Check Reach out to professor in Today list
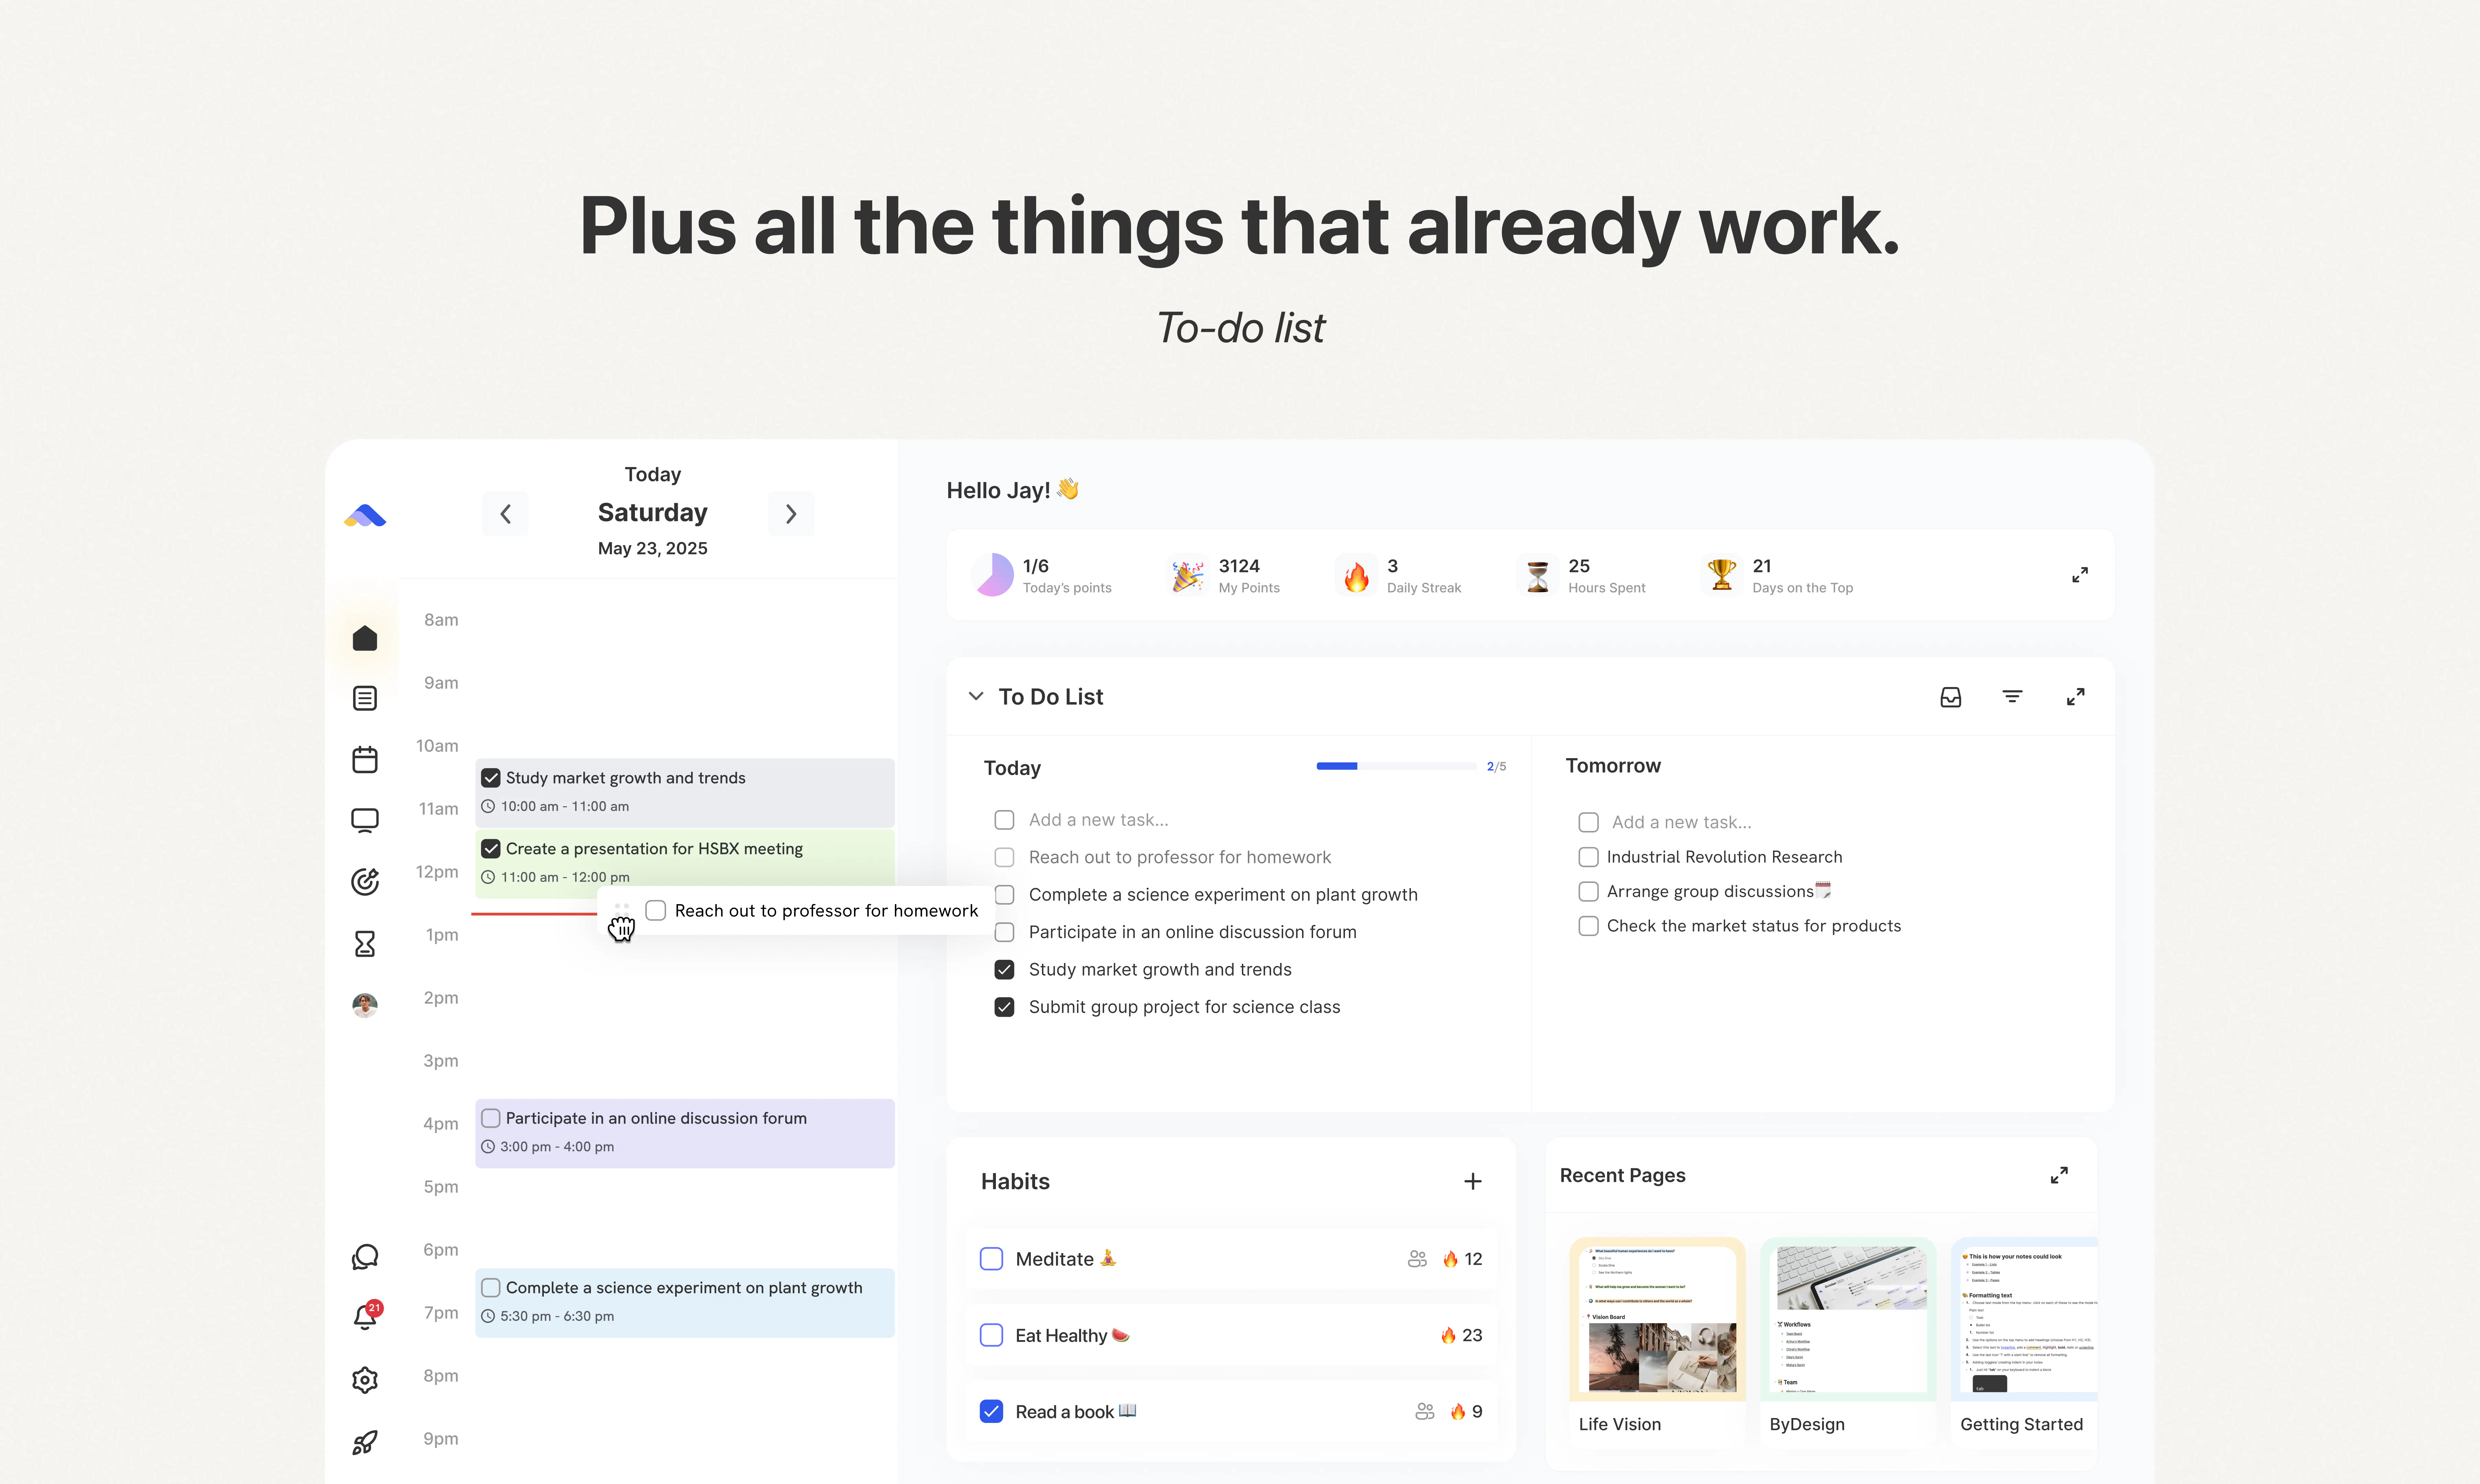This screenshot has width=2480, height=1484. click(1005, 857)
